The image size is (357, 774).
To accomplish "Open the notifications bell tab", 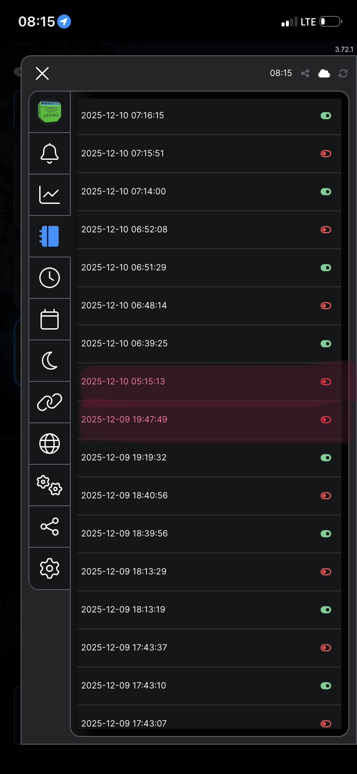I will coord(50,153).
